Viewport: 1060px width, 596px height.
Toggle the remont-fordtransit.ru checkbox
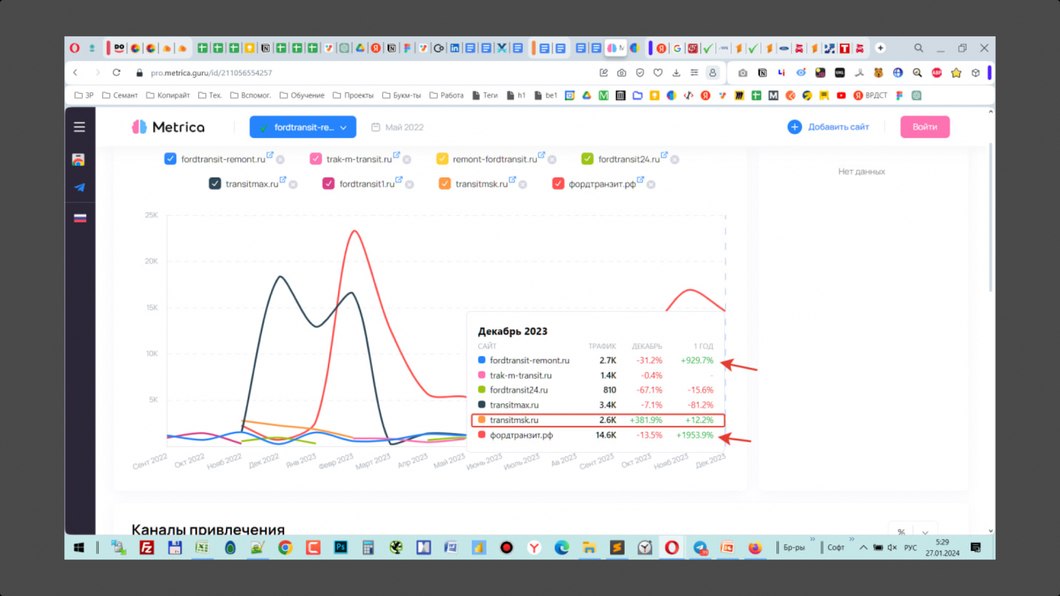(x=442, y=159)
